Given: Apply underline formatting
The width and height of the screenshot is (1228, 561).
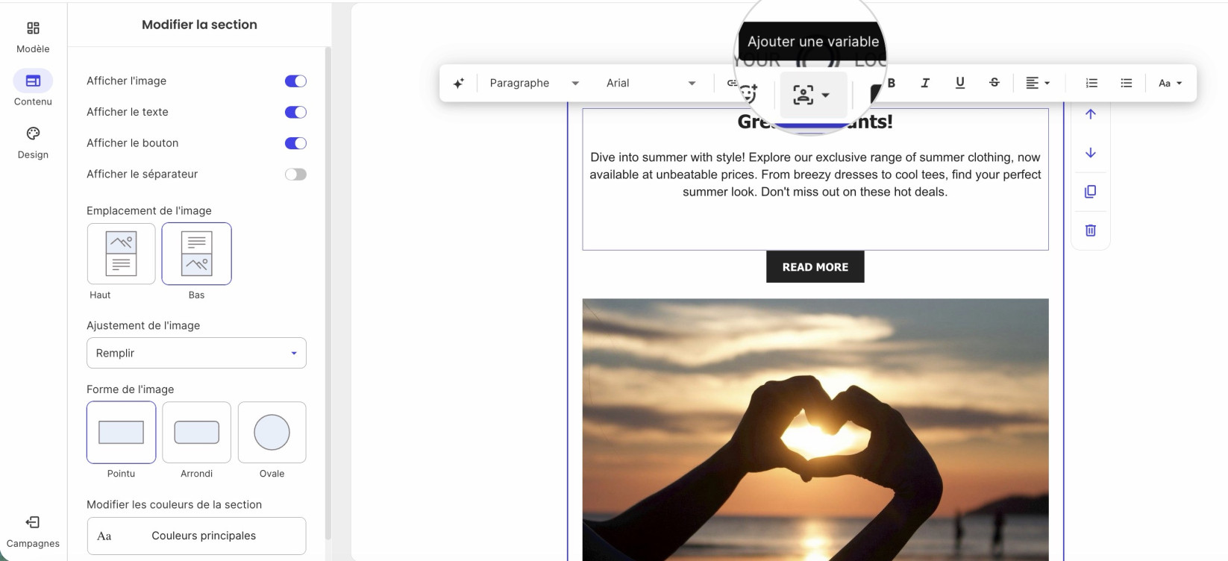Looking at the screenshot, I should [959, 83].
